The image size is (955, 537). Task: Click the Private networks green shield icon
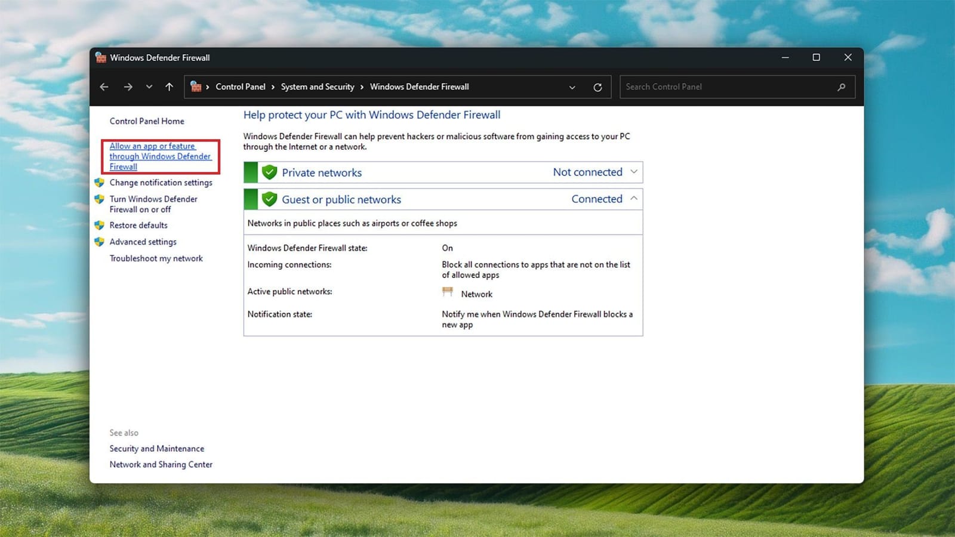point(270,172)
